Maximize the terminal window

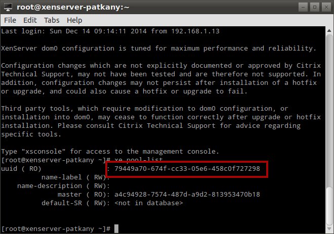pyautogui.click(x=315, y=7)
